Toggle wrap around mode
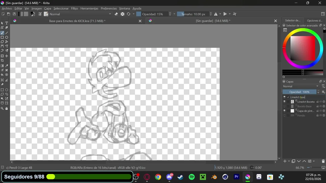This screenshot has height=183, width=326. point(235,14)
